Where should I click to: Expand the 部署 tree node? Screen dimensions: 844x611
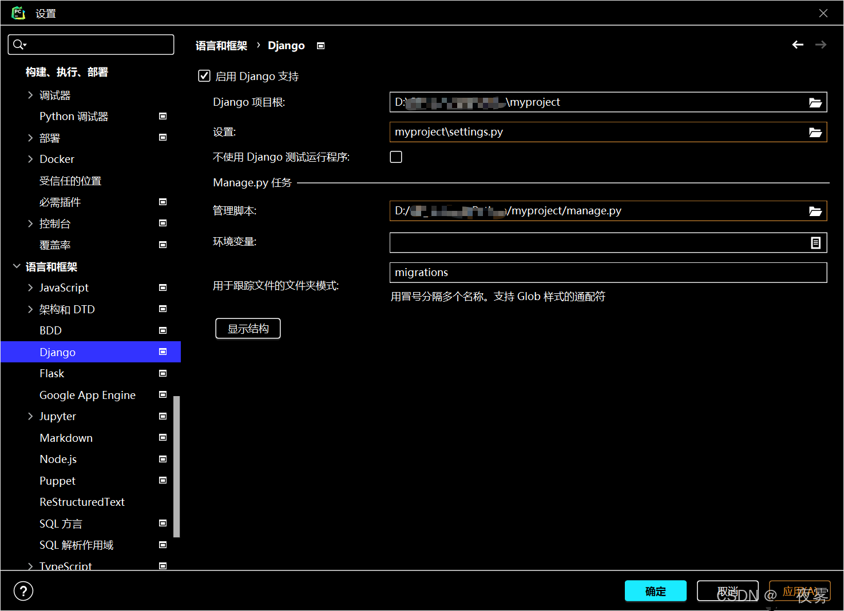coord(30,138)
